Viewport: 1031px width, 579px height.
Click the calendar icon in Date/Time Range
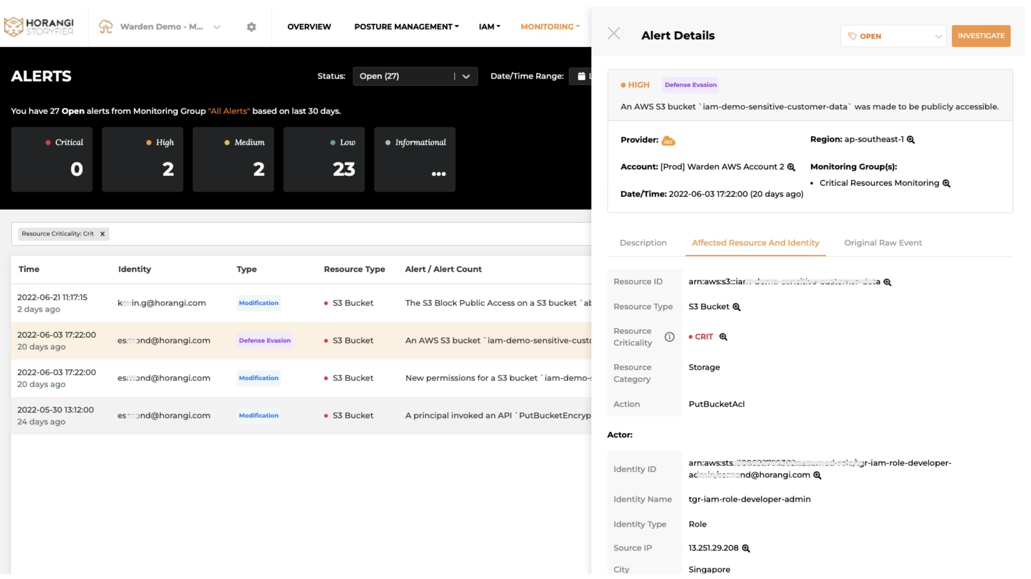point(582,76)
